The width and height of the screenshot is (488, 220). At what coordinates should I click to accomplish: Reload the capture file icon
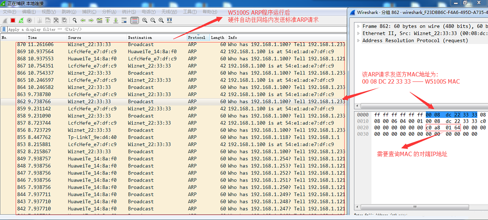tap(64, 21)
